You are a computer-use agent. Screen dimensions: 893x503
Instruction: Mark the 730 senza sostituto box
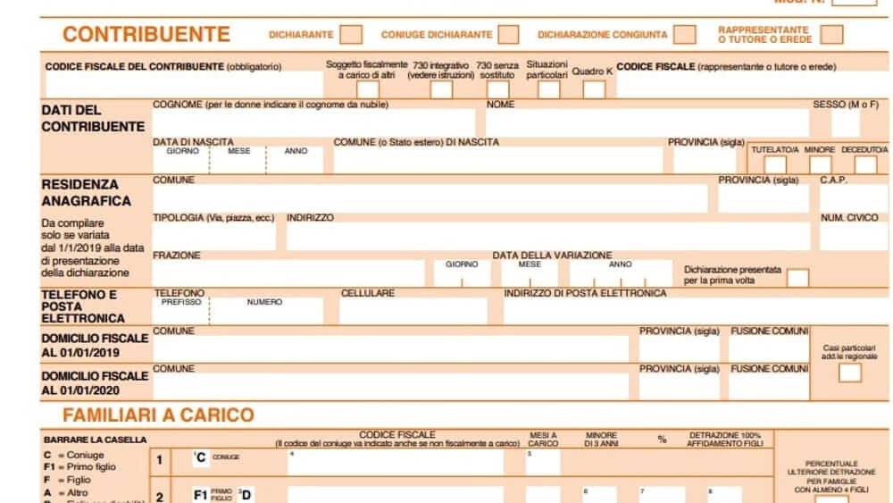pos(497,90)
